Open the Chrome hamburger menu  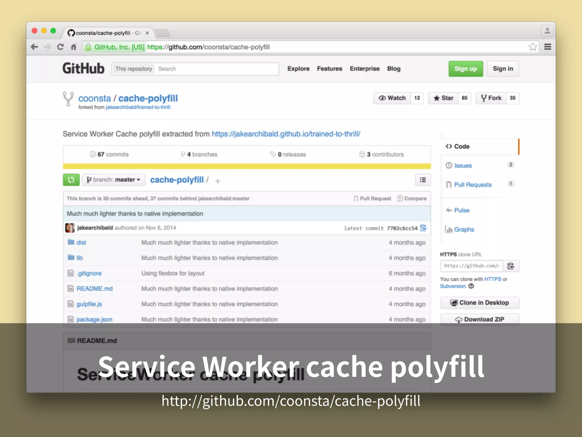[548, 47]
